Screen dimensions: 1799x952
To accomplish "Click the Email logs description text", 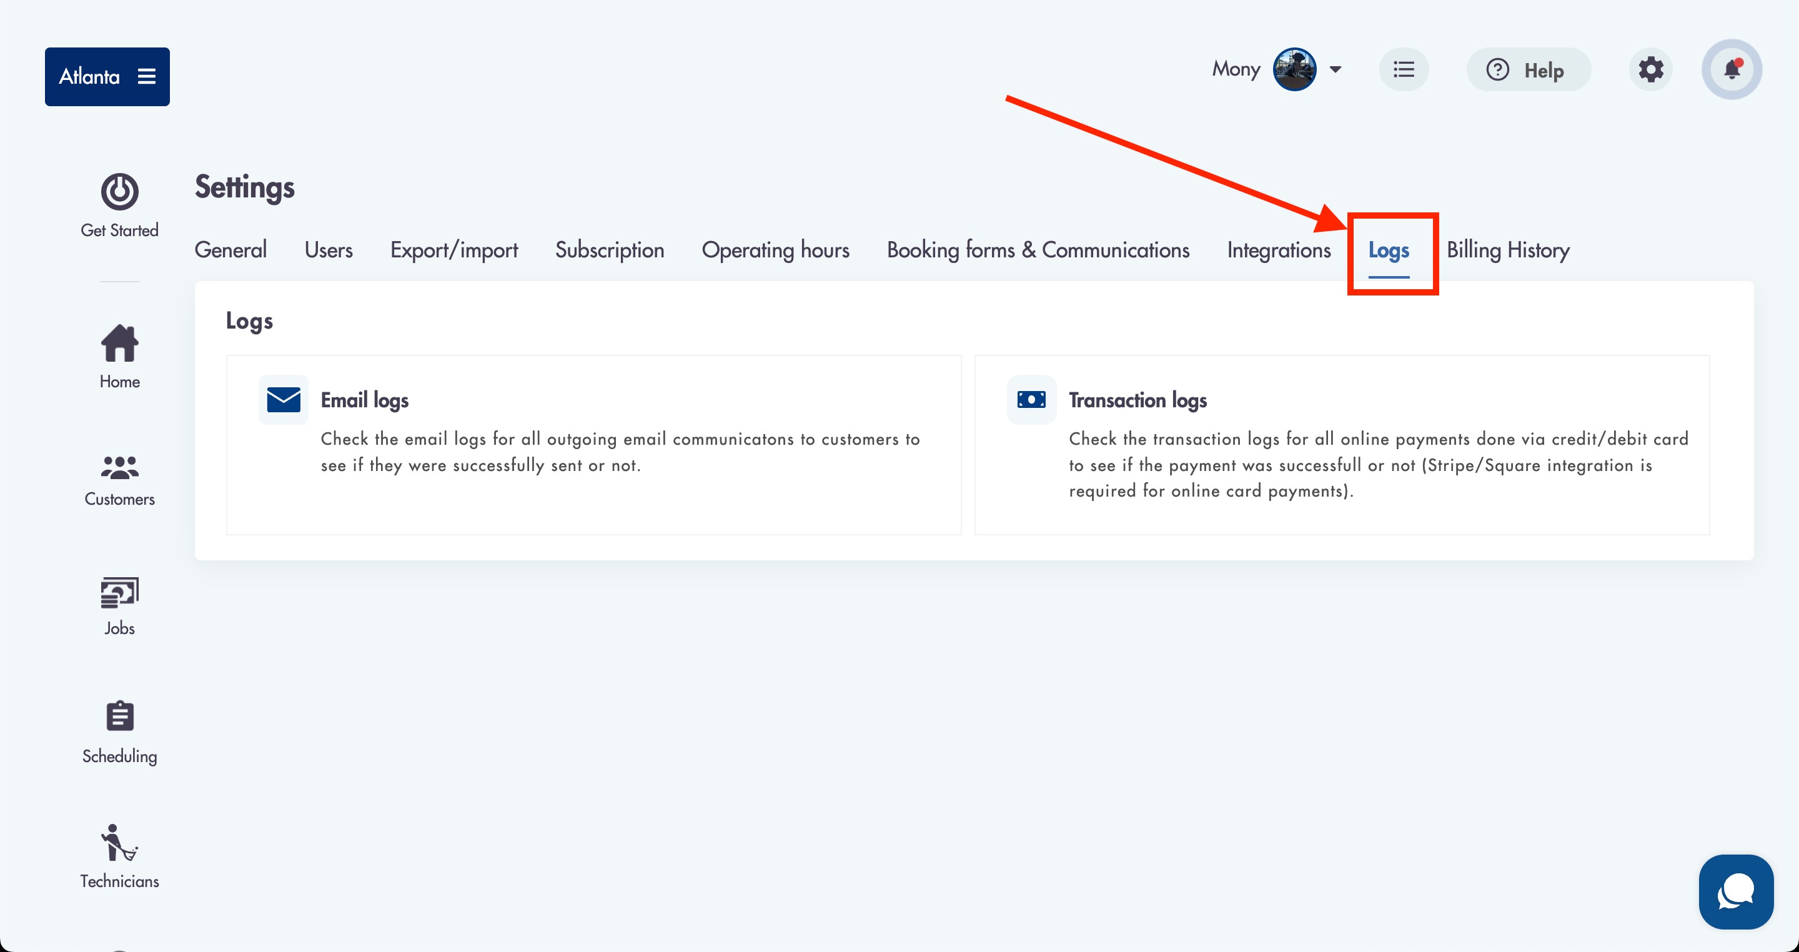I will click(620, 452).
